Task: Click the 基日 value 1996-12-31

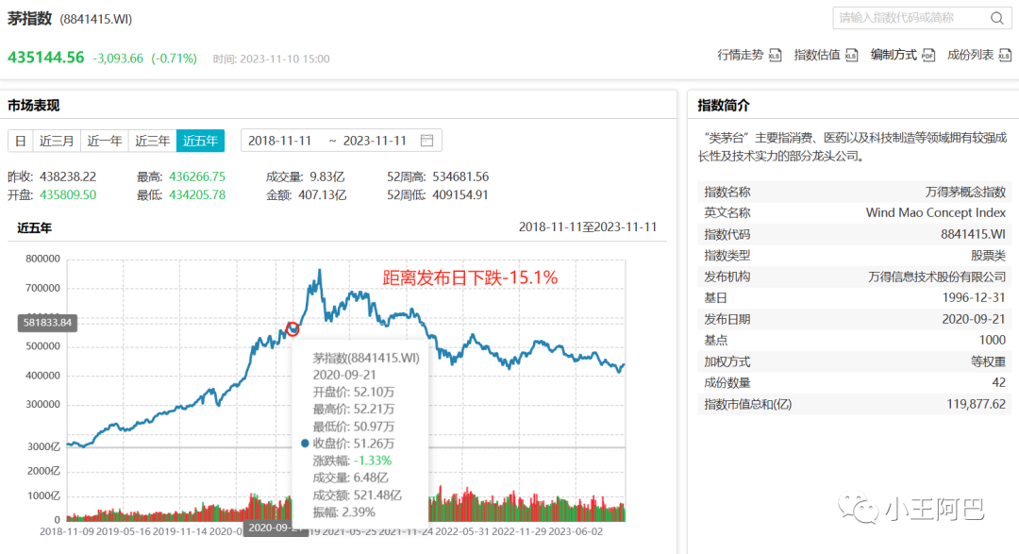Action: 974,298
